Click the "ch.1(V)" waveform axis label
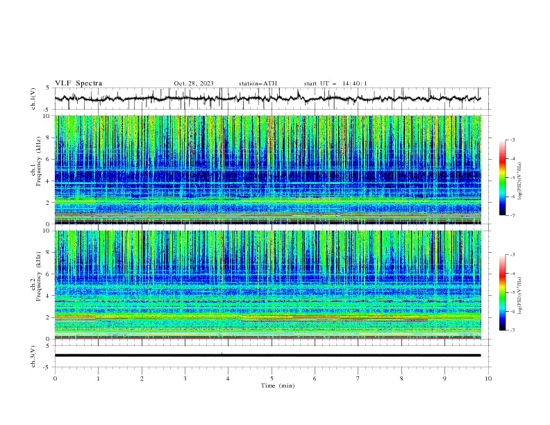 33,99
